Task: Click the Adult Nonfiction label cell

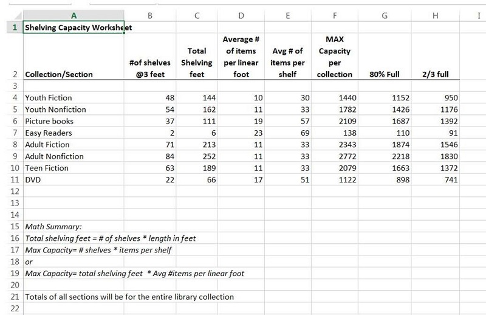Action: click(x=54, y=156)
